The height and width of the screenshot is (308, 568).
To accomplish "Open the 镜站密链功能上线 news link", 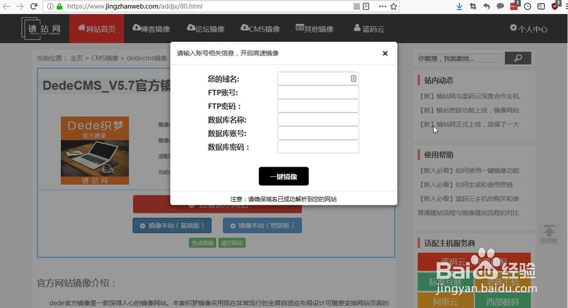I will click(x=469, y=111).
